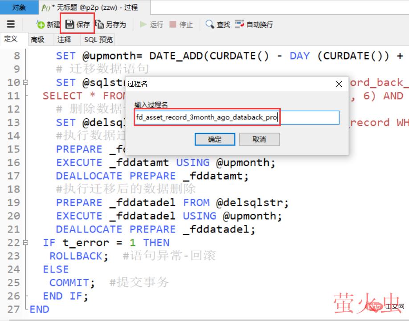409x321 pixels.
Task: Click the 新建 (New) toolbar icon
Action: coord(41,24)
